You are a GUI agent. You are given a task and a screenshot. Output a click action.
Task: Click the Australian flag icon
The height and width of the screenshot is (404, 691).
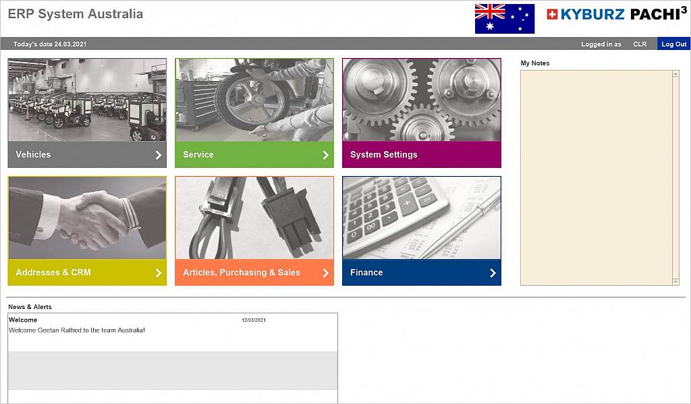[504, 19]
